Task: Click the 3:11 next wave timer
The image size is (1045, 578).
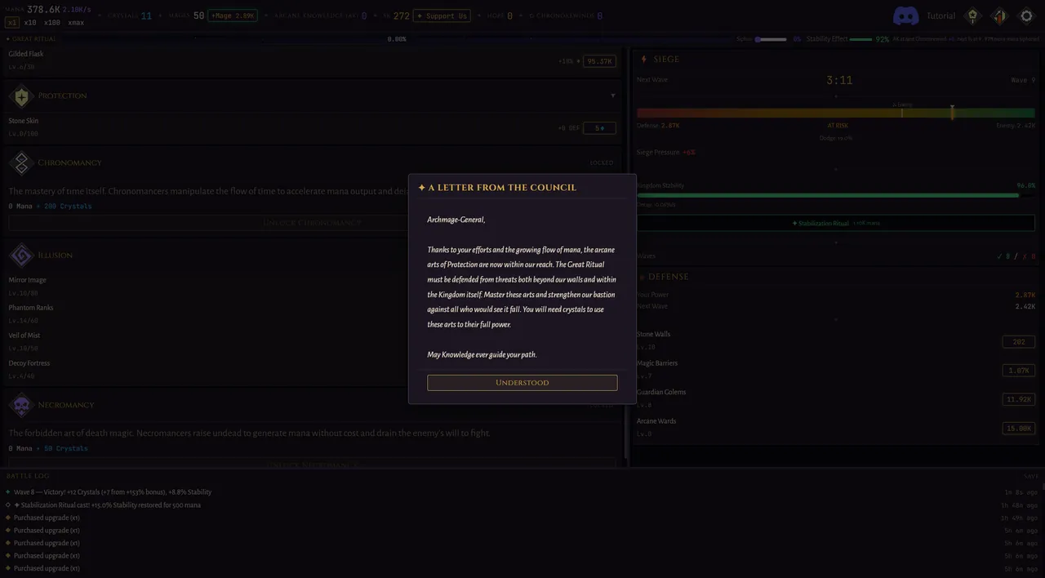Action: coord(839,80)
